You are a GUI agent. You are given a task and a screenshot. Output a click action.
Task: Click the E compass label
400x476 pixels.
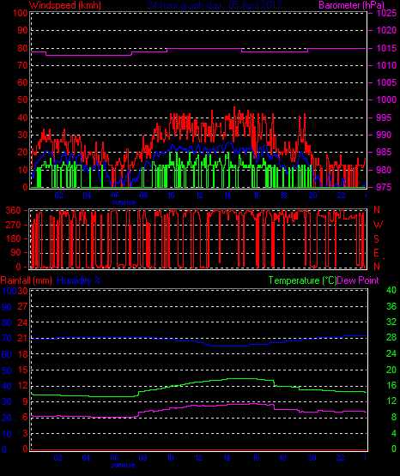coord(376,253)
